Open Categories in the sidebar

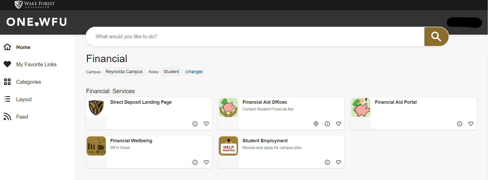tap(28, 82)
